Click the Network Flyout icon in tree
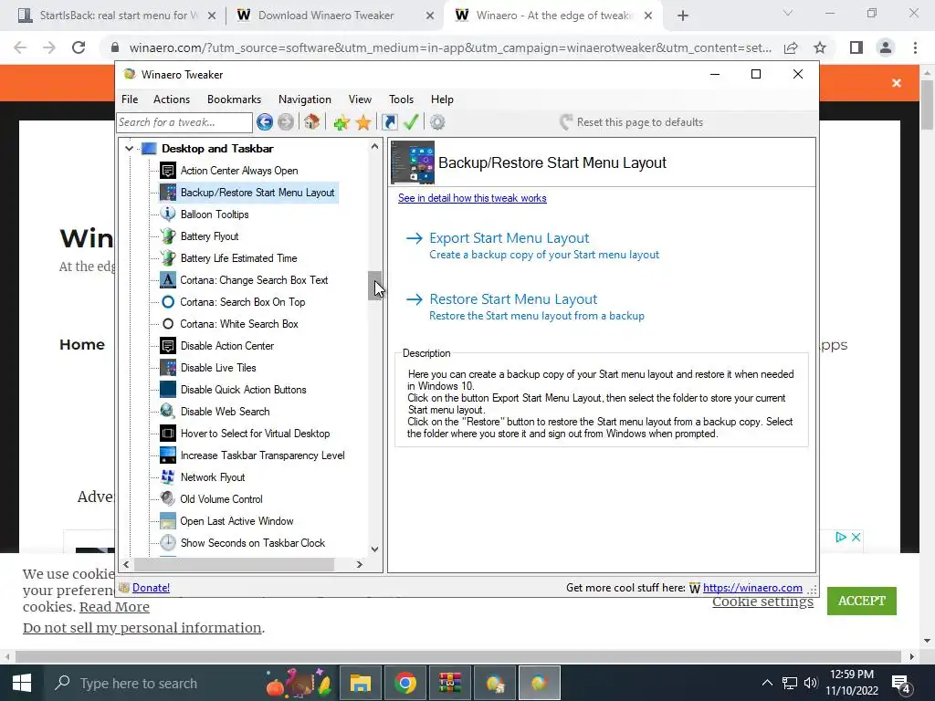Viewport: 935px width, 701px height. 168,476
